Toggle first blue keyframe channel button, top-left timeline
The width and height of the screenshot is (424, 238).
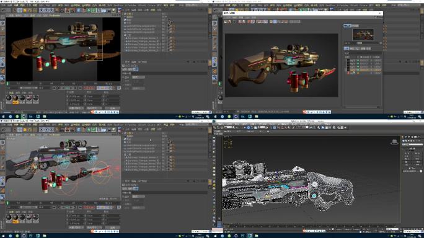(99, 88)
